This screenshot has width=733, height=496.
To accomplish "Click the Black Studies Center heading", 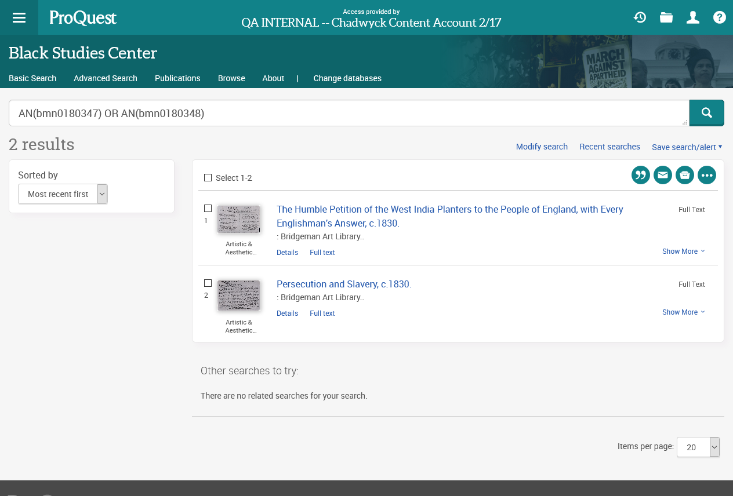I will pyautogui.click(x=83, y=53).
